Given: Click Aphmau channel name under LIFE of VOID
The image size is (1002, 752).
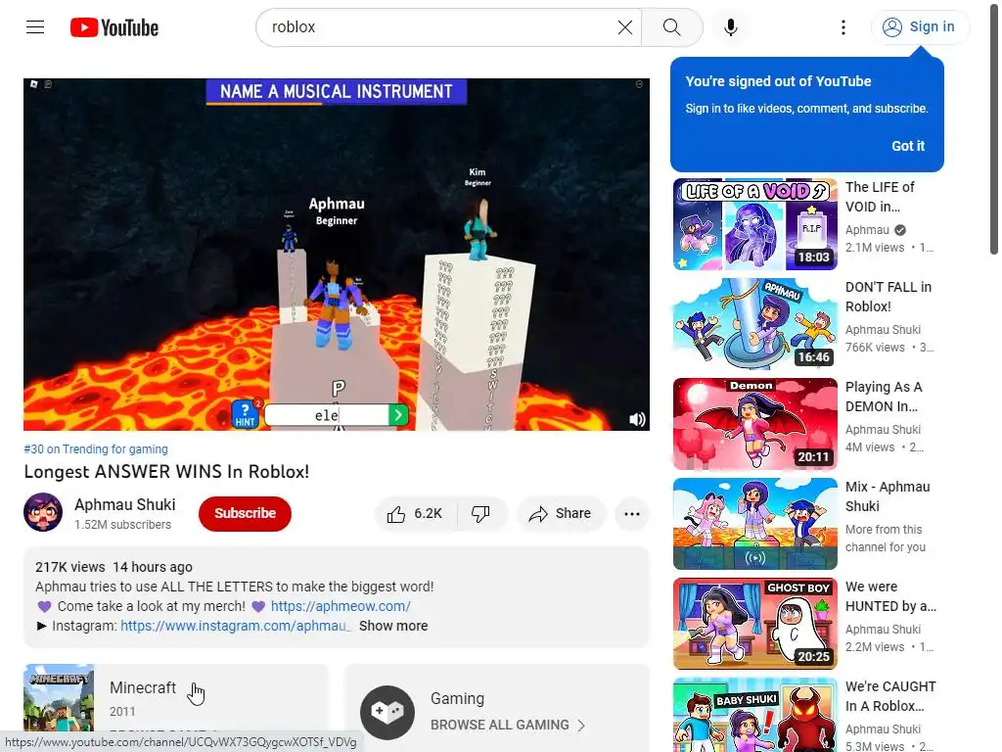Looking at the screenshot, I should 867,230.
